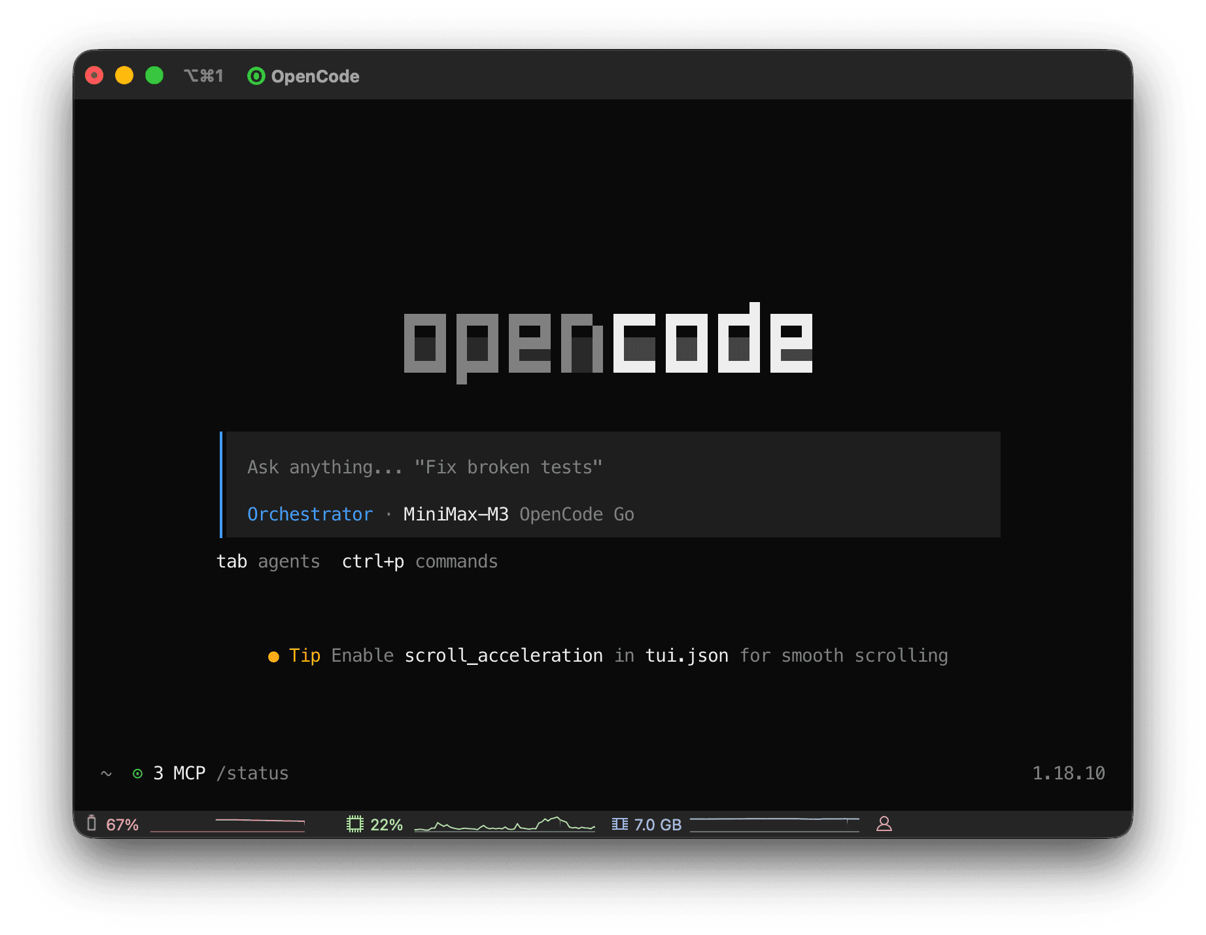Maximize window with the green button
1206x935 pixels.
(x=154, y=76)
